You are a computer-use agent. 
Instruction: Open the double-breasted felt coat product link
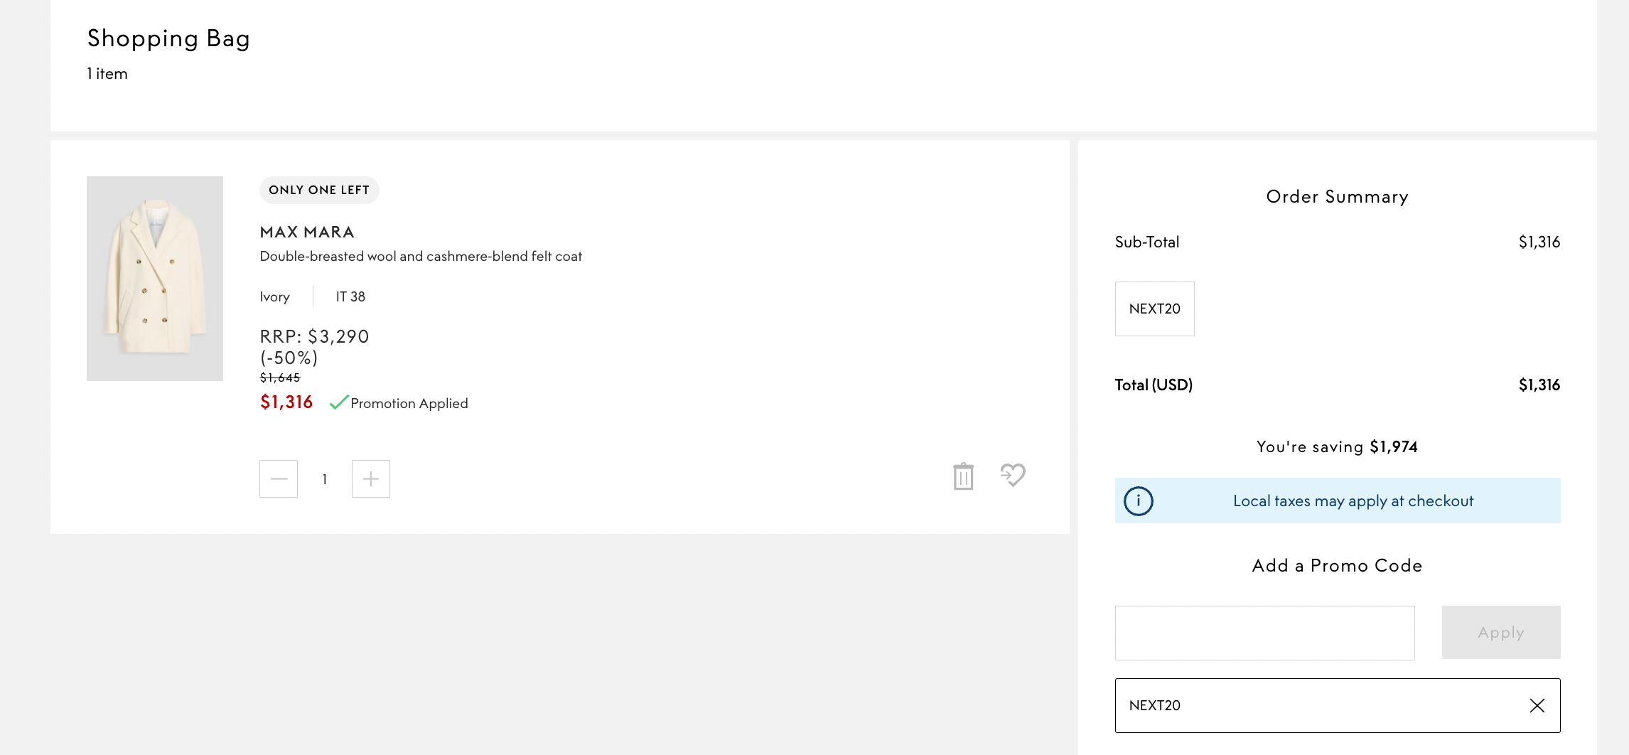pos(421,257)
